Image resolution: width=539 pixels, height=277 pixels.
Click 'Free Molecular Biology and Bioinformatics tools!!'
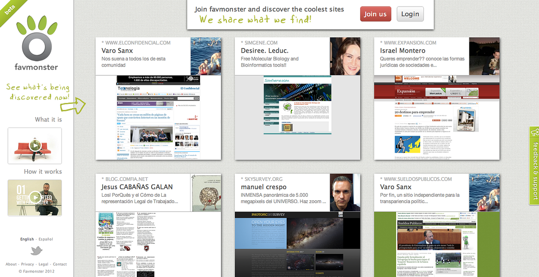pos(269,62)
